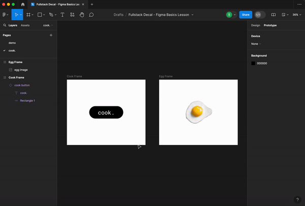305x206 pixels.
Task: Click the black Background color swatch
Action: [x=253, y=63]
